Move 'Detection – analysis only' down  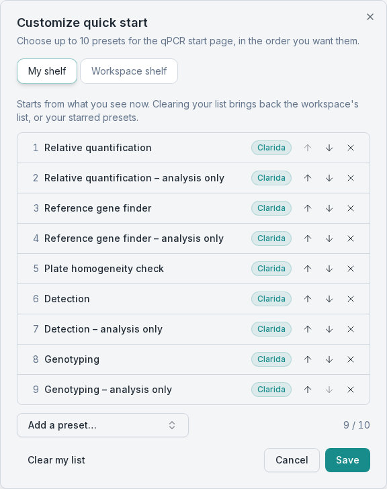coord(329,329)
